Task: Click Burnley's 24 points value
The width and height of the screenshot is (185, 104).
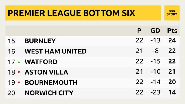Action: 172,40
